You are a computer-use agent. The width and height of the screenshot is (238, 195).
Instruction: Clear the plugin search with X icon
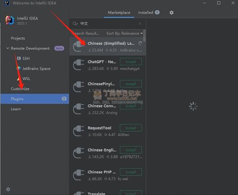click(140, 24)
